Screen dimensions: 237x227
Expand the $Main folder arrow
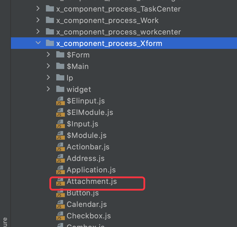coord(48,66)
